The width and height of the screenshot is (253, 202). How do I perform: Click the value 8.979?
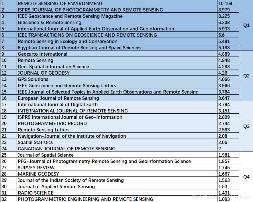tap(228, 10)
